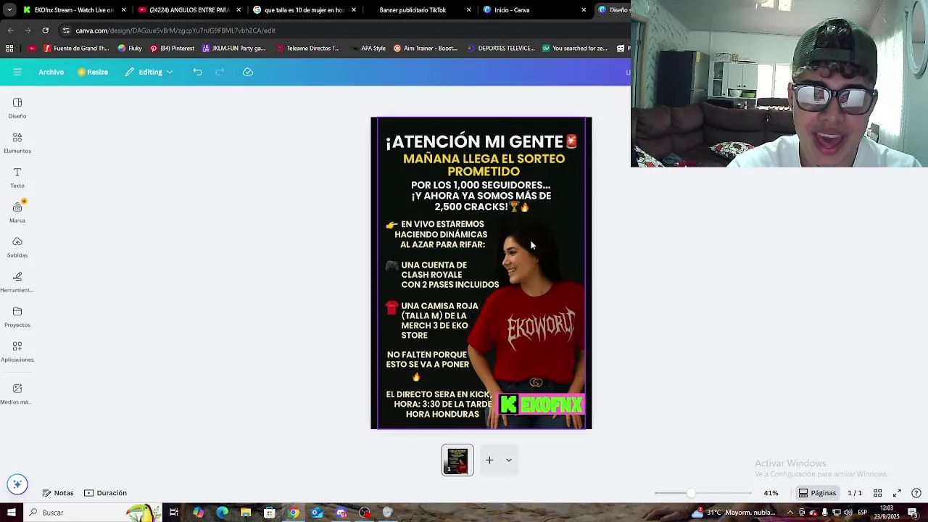
Task: Open the Archivo menu
Action: pyautogui.click(x=51, y=72)
